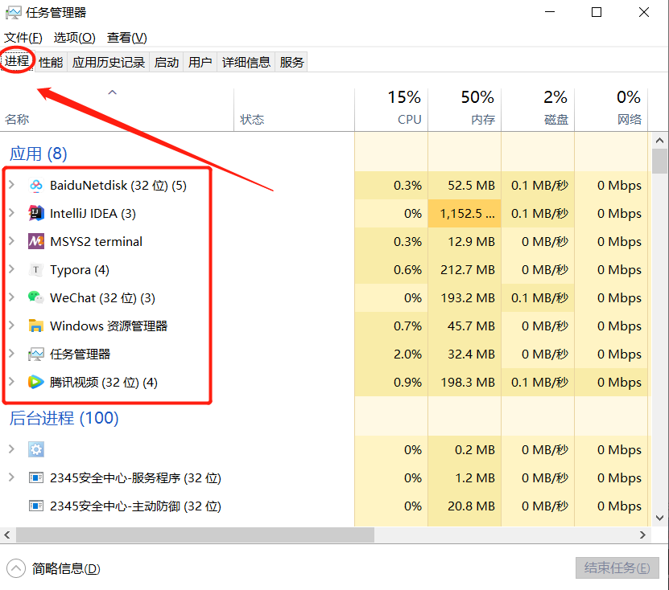Viewport: 669px width, 590px height.
Task: Sort by the 状态 column header
Action: tap(295, 110)
